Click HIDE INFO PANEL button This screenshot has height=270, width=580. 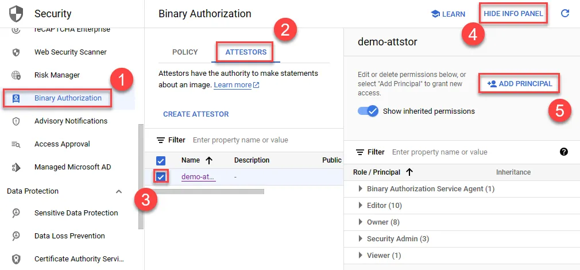coord(513,14)
